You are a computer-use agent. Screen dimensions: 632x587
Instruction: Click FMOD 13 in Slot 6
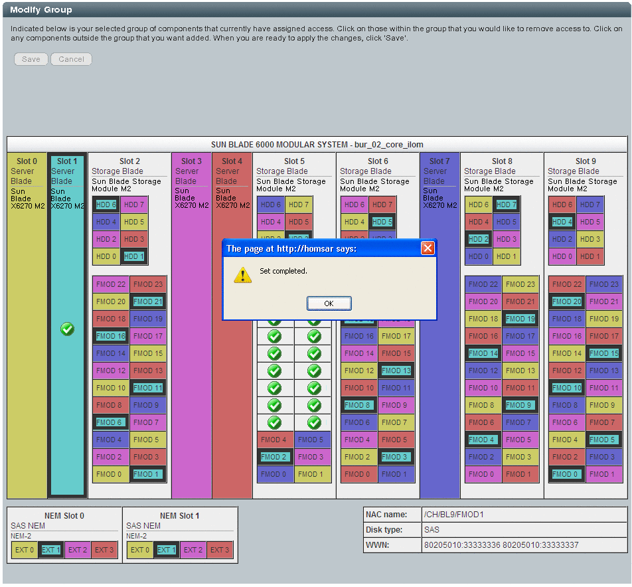(x=396, y=371)
